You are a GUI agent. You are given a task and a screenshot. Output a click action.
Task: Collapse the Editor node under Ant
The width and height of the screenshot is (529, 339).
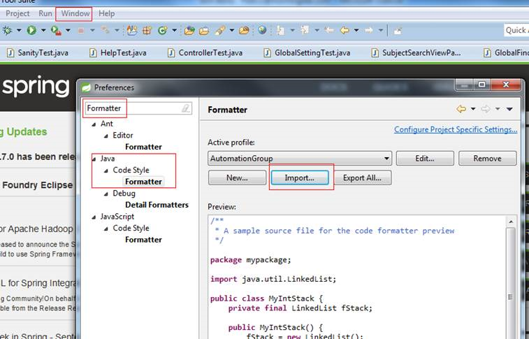[x=106, y=136]
